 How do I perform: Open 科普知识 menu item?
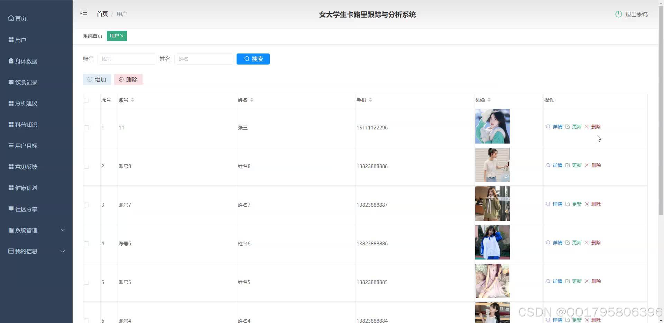pos(36,124)
